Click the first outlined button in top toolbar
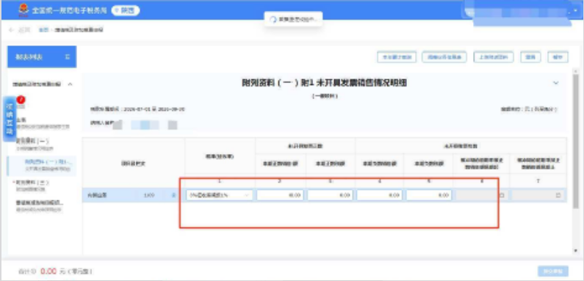 click(397, 57)
